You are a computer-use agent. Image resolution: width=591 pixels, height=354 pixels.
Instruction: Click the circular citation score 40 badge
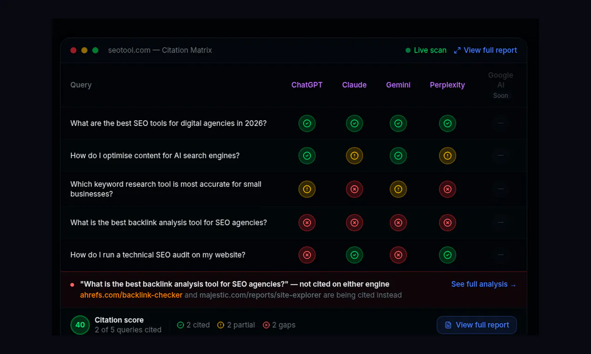(x=80, y=325)
